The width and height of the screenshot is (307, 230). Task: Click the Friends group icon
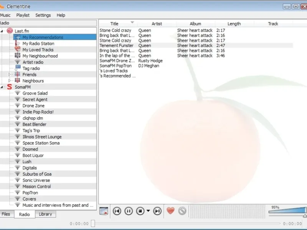tap(17, 74)
